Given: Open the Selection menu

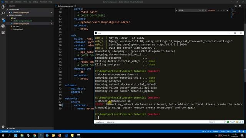Looking at the screenshot, I should [x=18, y=2].
